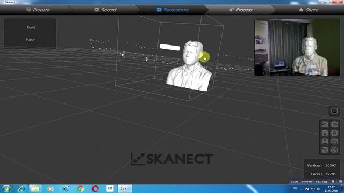Select the Reconstruct tab
The height and width of the screenshot is (193, 344).
[173, 10]
